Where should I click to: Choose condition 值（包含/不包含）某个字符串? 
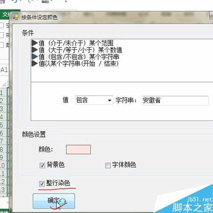79,57
